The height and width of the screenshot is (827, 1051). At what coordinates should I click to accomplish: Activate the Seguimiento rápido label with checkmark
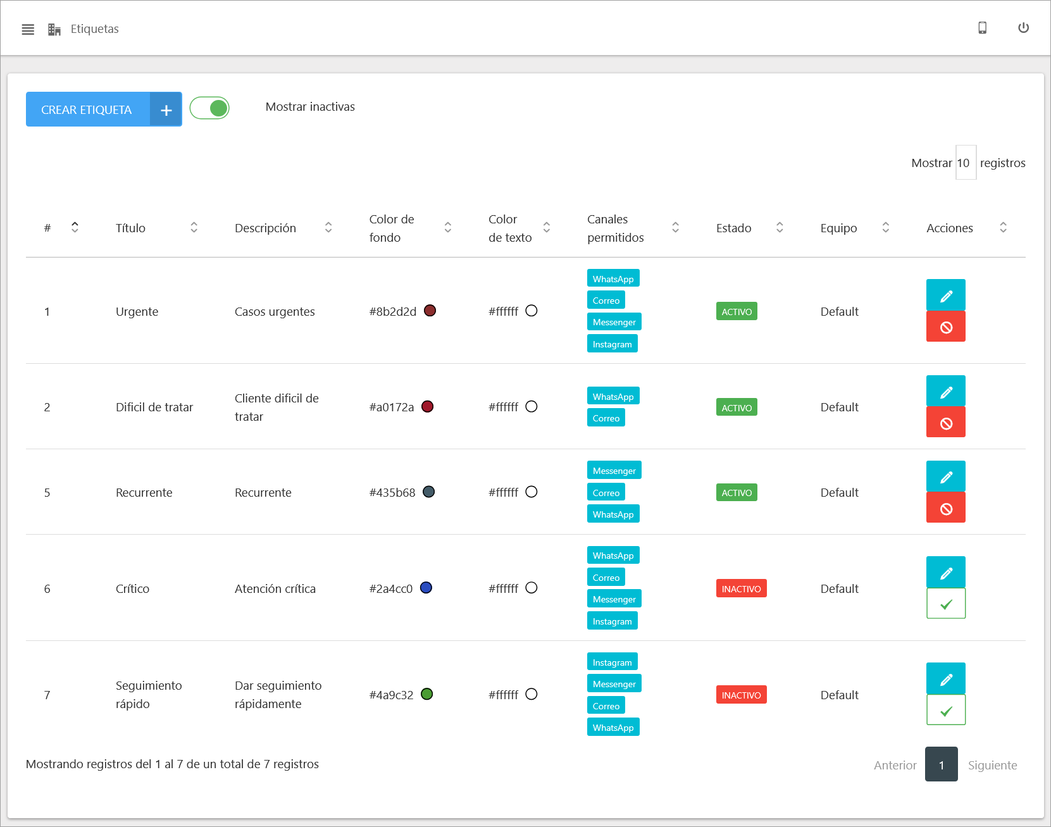click(945, 711)
